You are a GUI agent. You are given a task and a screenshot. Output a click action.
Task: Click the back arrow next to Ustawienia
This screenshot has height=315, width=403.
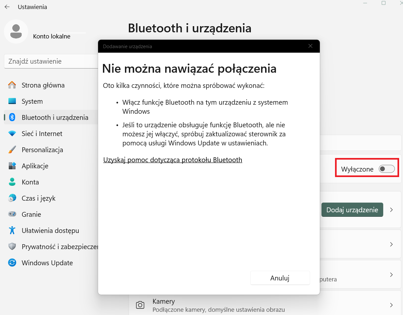(x=7, y=7)
